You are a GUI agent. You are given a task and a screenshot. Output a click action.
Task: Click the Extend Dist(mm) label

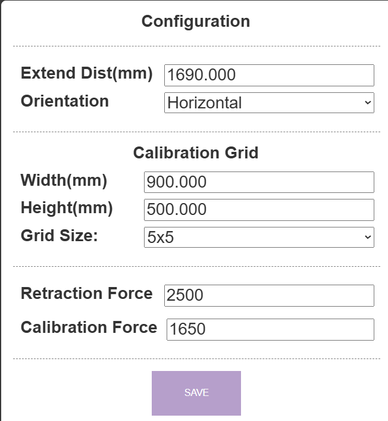87,74
